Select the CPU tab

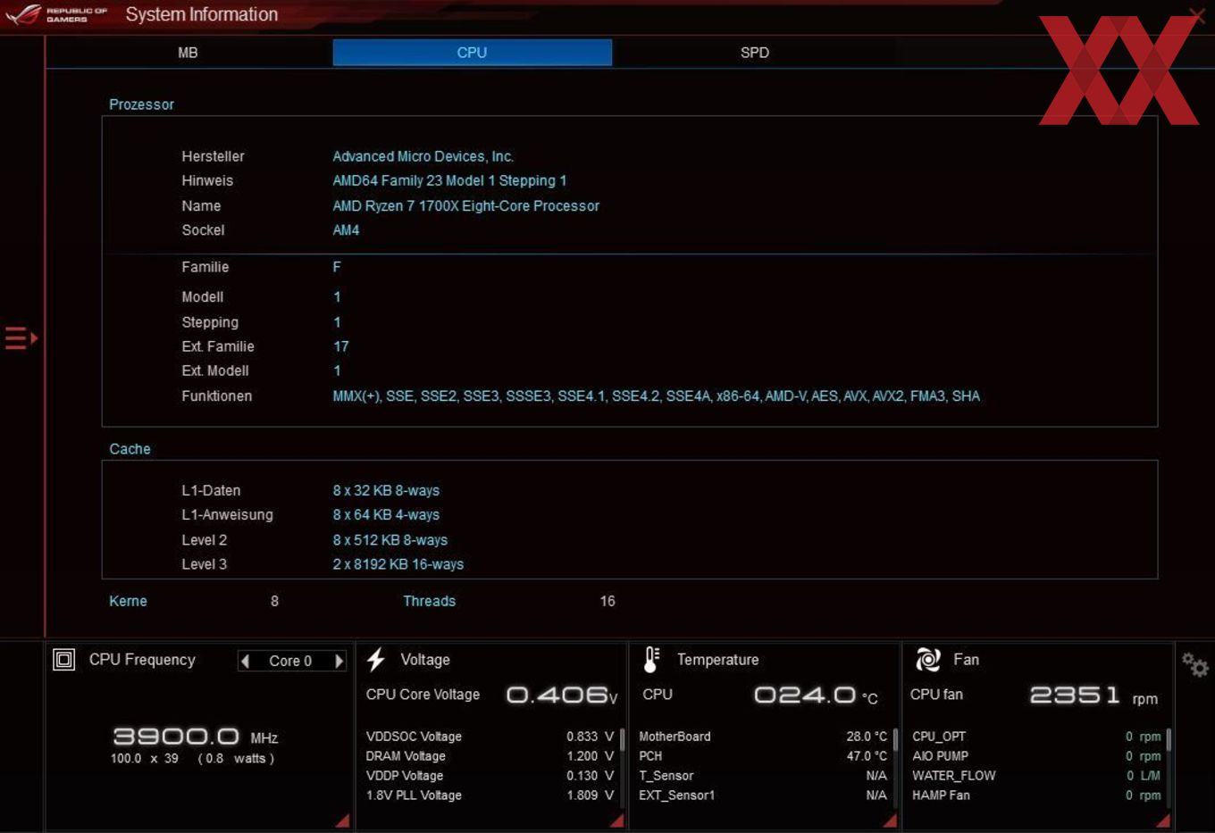[x=472, y=53]
